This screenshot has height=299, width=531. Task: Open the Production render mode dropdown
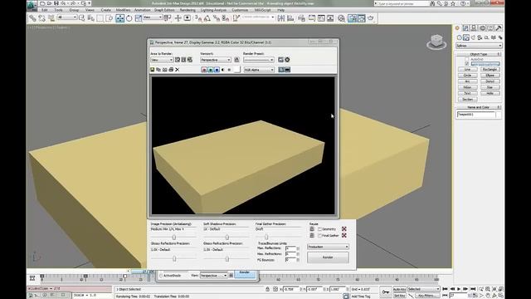click(x=328, y=247)
